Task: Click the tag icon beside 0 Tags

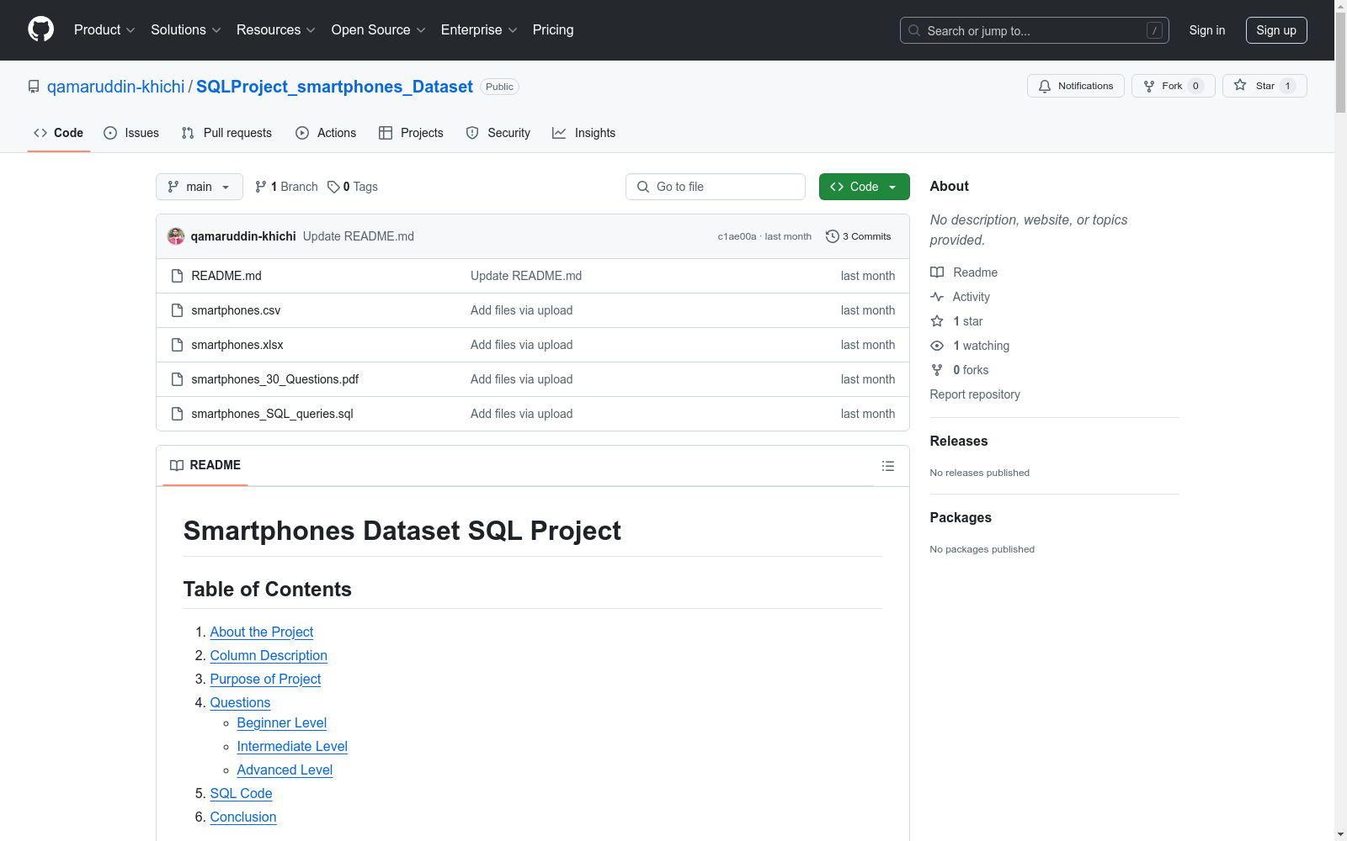Action: (x=333, y=187)
